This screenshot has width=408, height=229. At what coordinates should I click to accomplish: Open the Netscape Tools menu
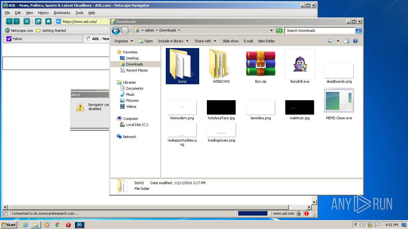tap(79, 13)
